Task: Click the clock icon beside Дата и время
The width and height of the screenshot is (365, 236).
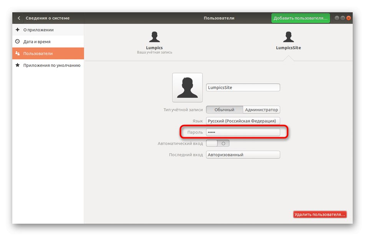Action: click(x=17, y=42)
